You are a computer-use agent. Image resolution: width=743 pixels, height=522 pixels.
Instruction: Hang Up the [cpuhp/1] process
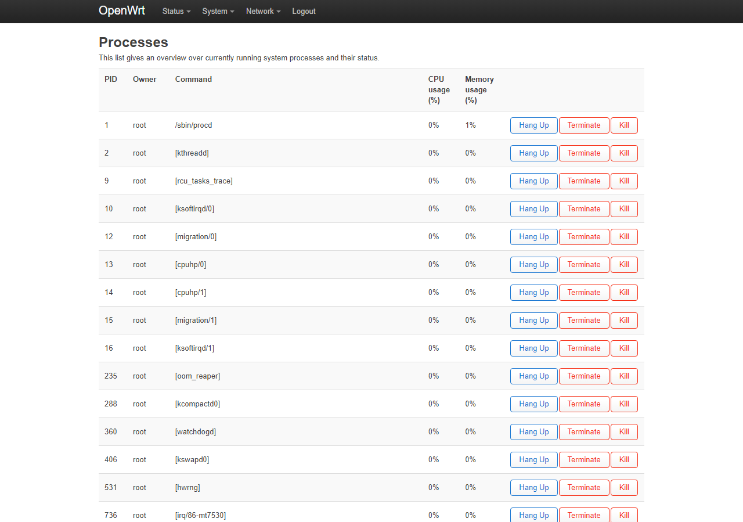533,293
